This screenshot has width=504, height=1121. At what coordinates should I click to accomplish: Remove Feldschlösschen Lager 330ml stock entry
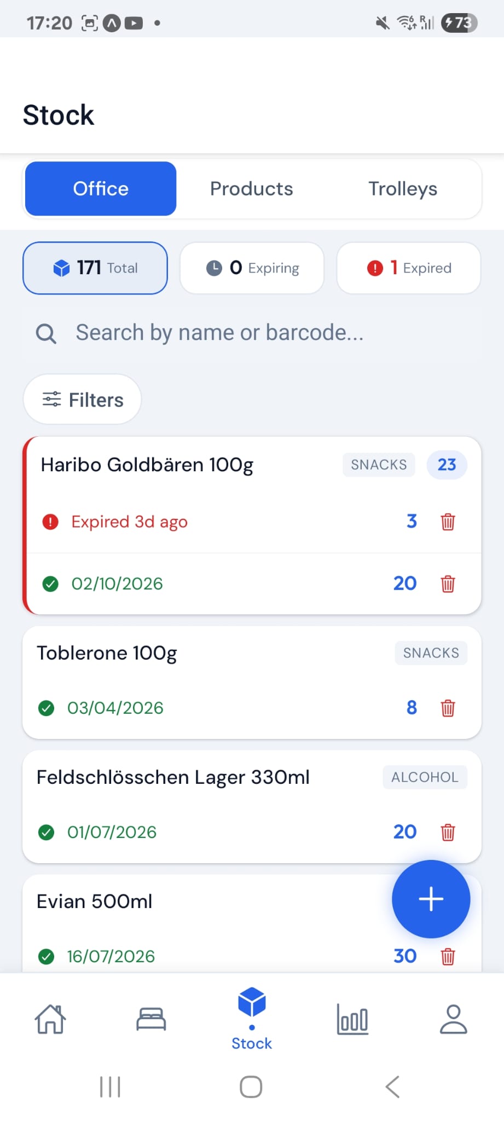(448, 832)
